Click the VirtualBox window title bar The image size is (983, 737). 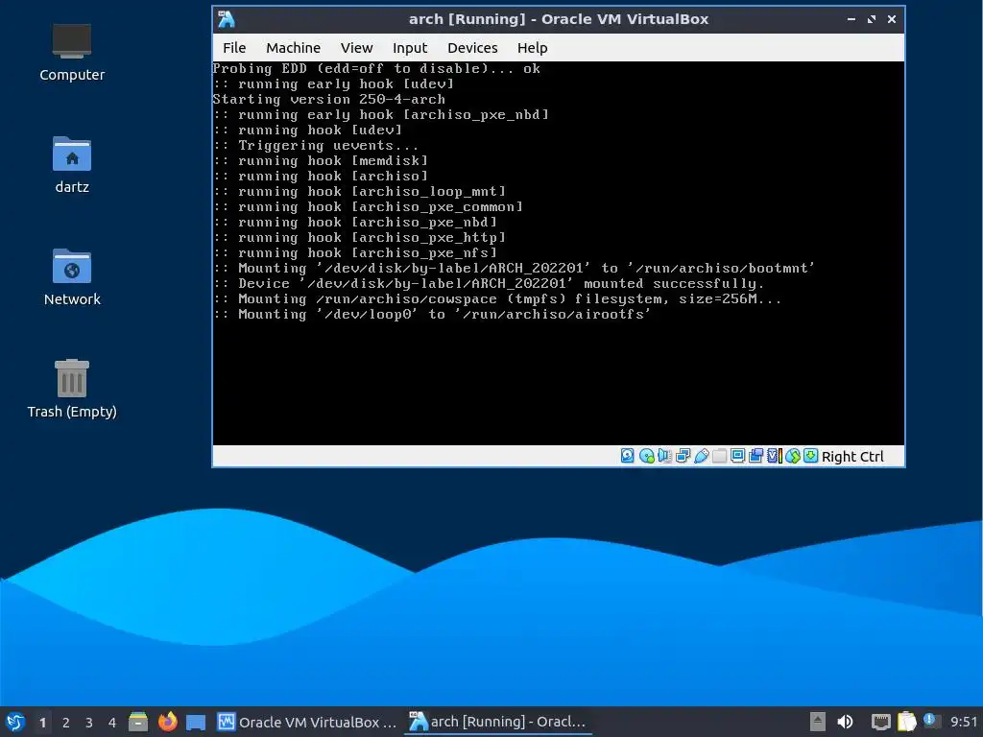559,19
